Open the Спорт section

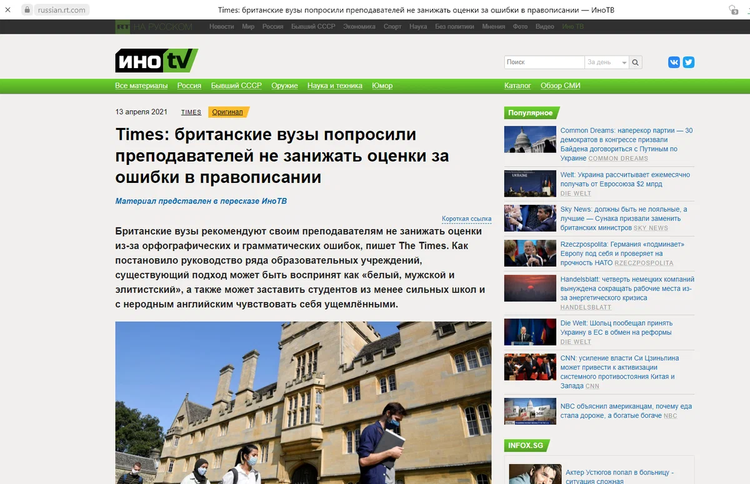[x=392, y=27]
